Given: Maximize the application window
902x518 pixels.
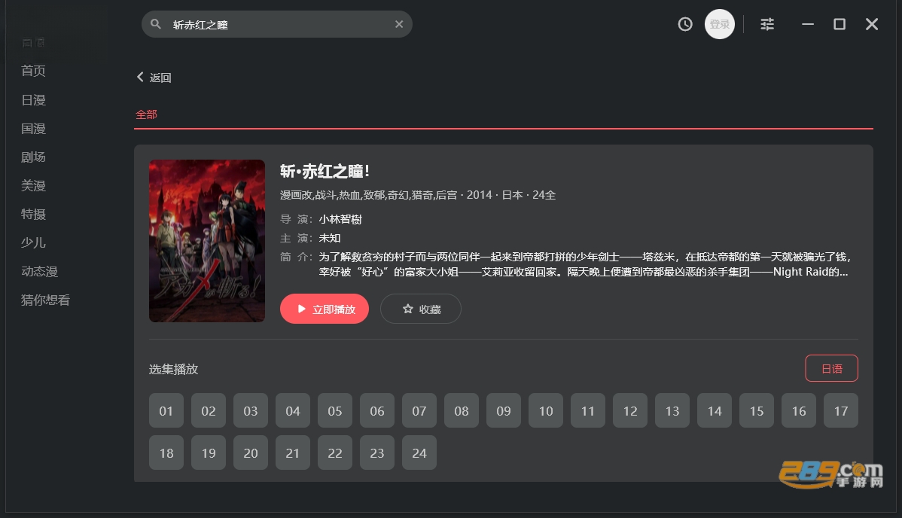Looking at the screenshot, I should click(x=840, y=24).
